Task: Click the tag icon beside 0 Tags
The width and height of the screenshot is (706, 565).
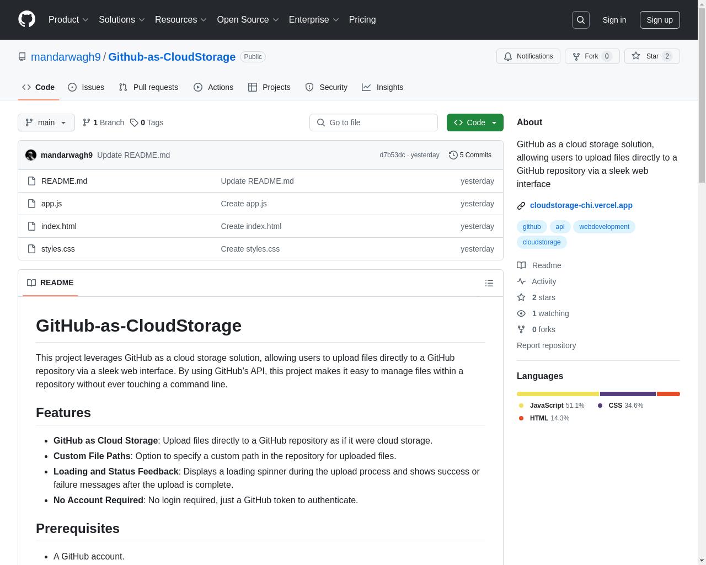Action: pyautogui.click(x=134, y=122)
